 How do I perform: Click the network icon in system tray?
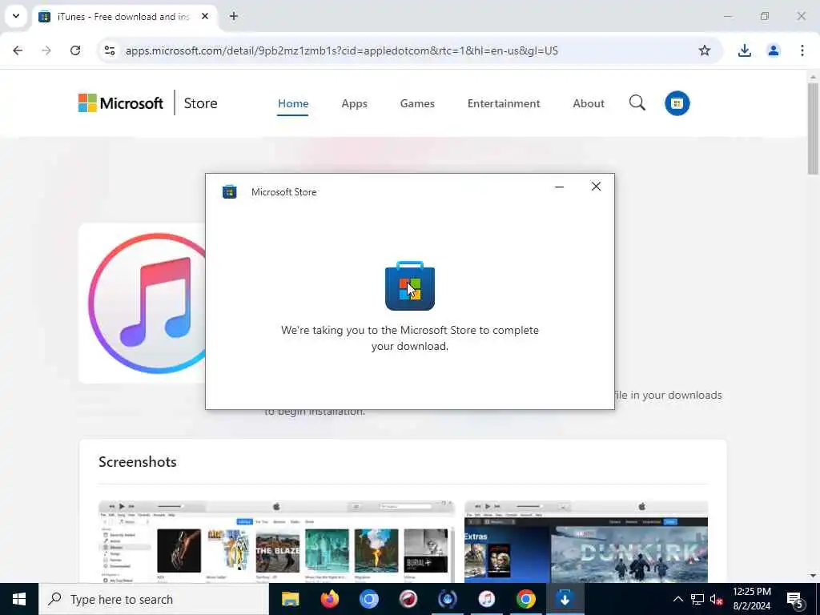click(697, 599)
